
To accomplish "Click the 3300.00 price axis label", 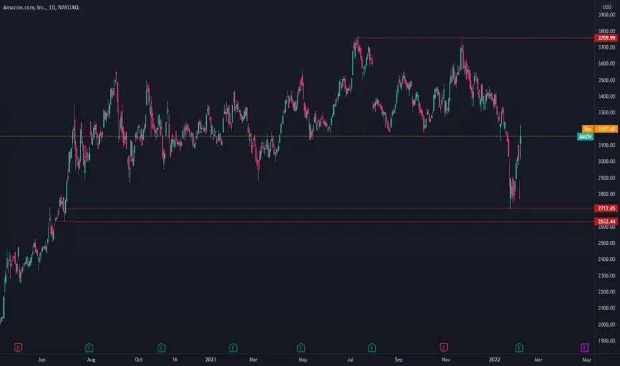I will coord(607,112).
